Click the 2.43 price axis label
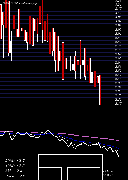 (x=118, y=79)
